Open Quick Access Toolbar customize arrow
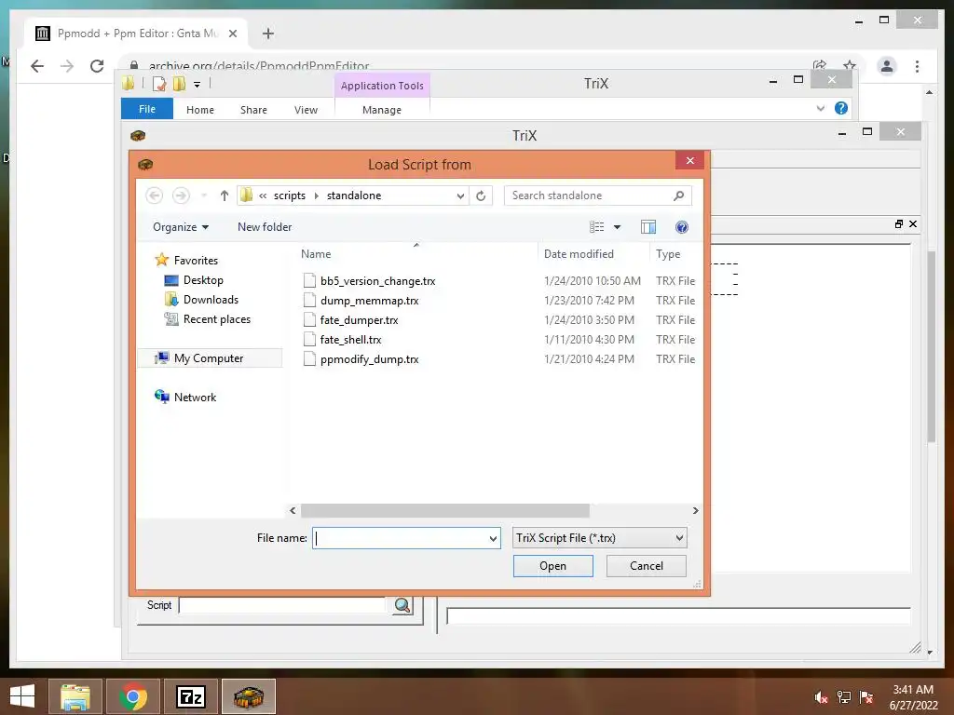 click(x=198, y=85)
